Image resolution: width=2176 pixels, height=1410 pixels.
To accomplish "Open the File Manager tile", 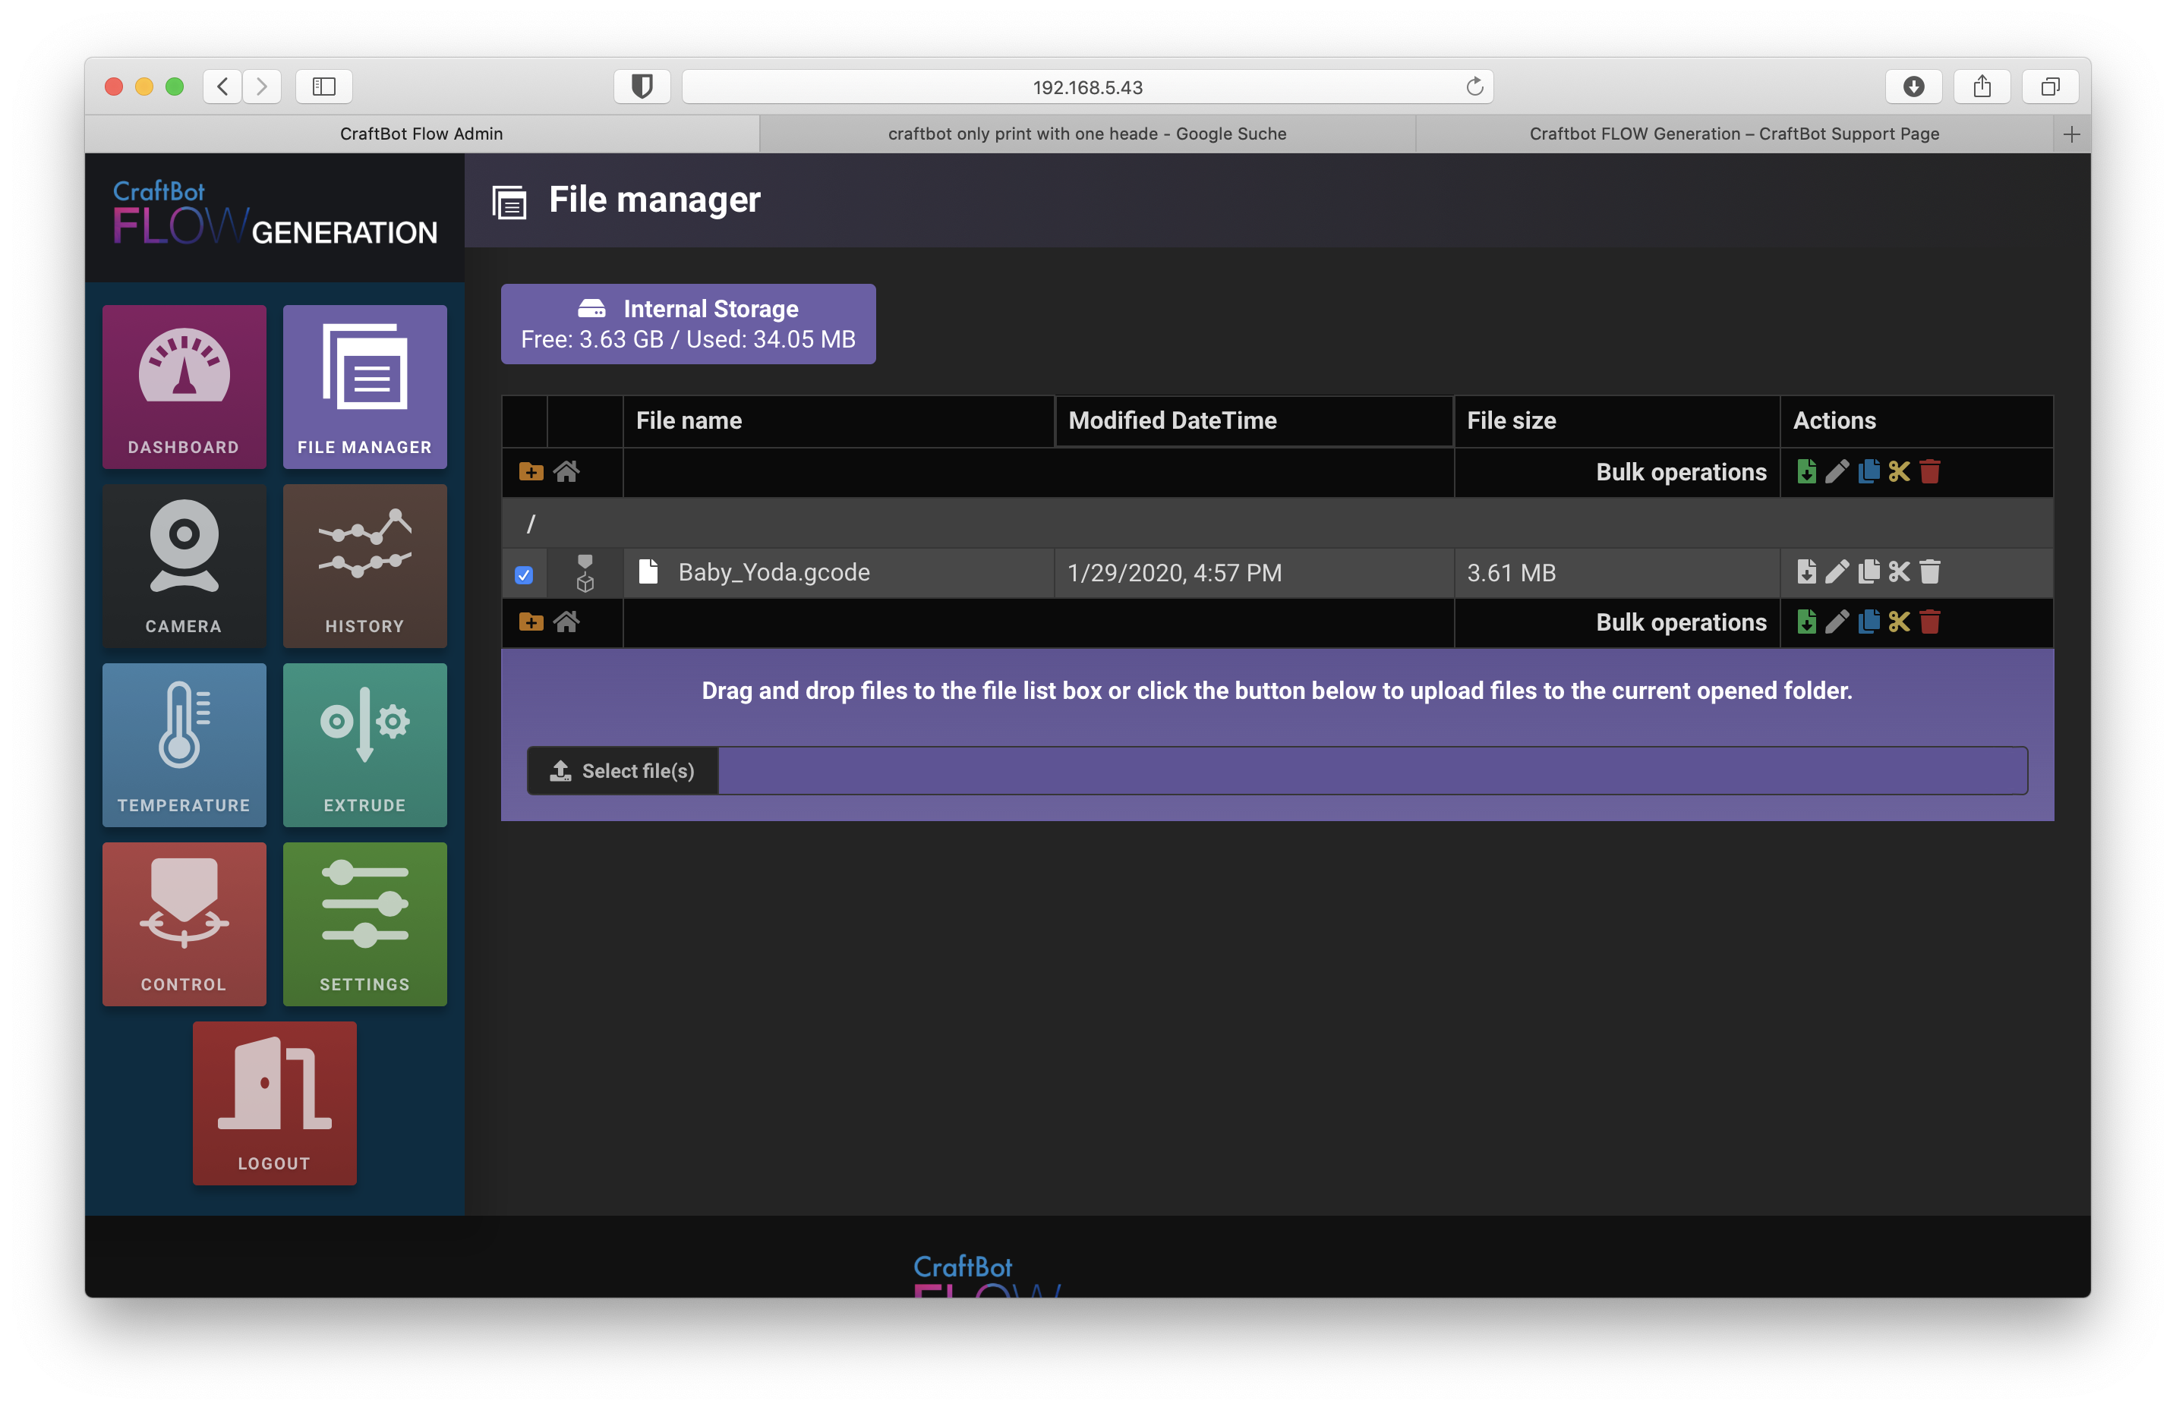I will click(x=364, y=386).
